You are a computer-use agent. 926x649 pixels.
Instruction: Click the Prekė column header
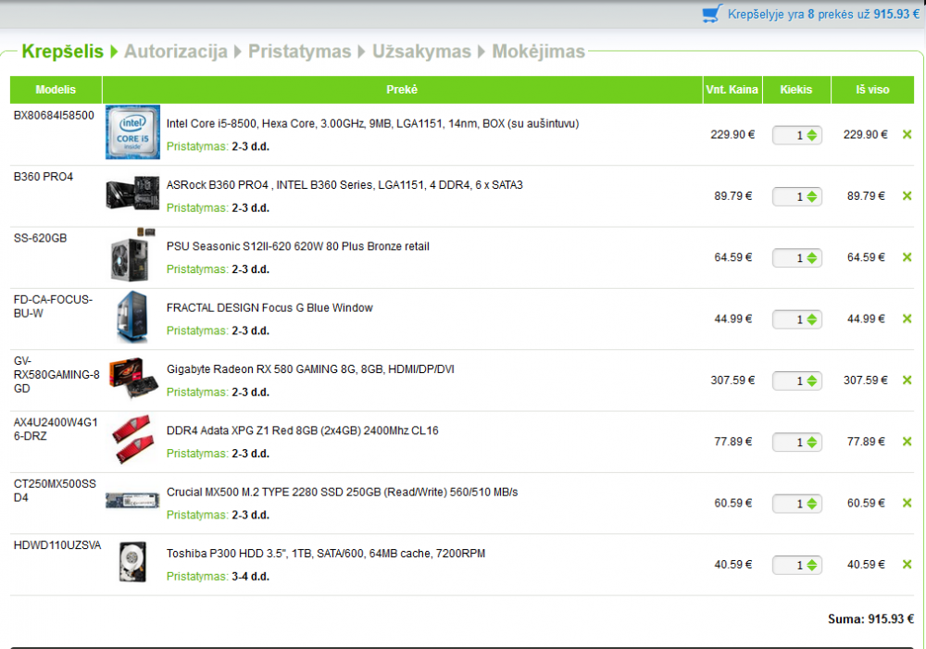pos(402,89)
